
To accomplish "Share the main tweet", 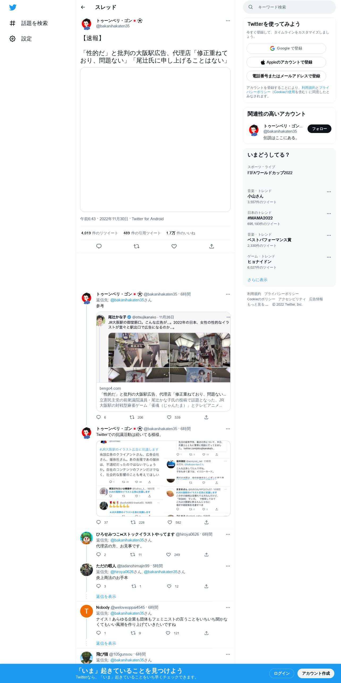I will [x=212, y=246].
